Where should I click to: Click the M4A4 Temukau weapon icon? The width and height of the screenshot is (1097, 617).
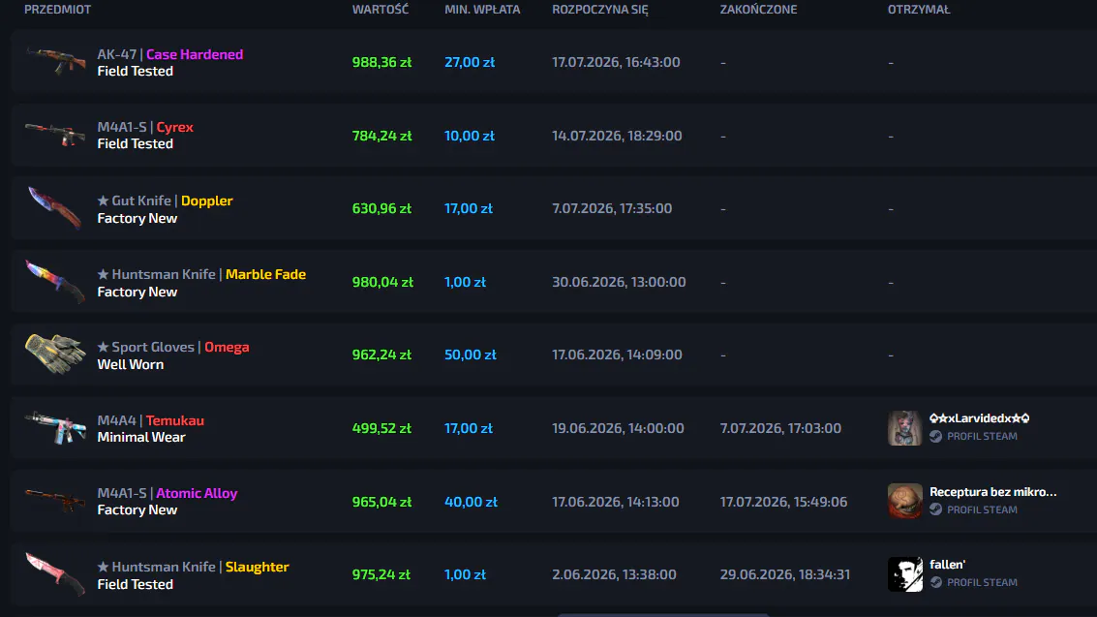tap(55, 427)
